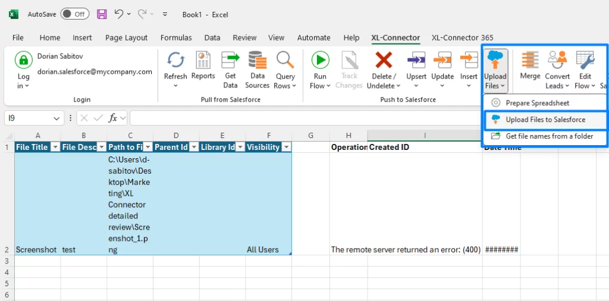Choose Prepare Spreadsheet from the menu

pos(545,103)
